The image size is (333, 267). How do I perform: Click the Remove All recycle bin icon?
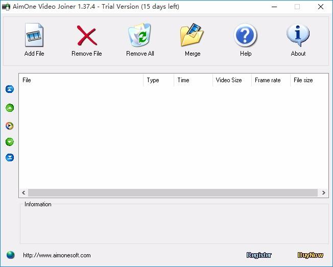click(x=139, y=35)
